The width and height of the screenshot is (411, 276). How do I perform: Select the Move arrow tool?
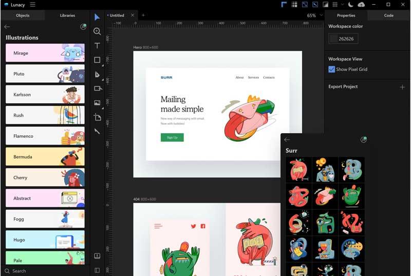(97, 17)
